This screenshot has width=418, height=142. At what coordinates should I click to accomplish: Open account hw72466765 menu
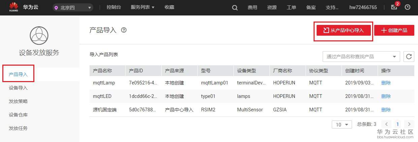click(363, 7)
